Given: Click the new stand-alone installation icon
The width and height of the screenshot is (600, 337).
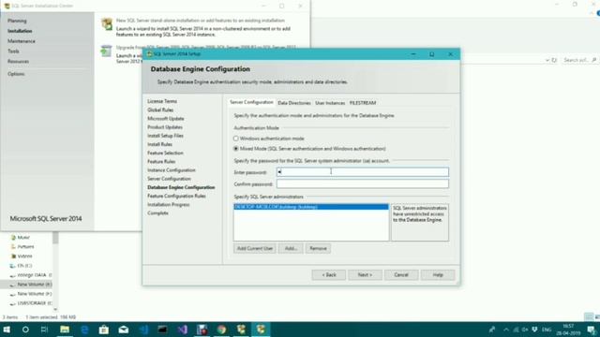Looking at the screenshot, I should pos(107,24).
